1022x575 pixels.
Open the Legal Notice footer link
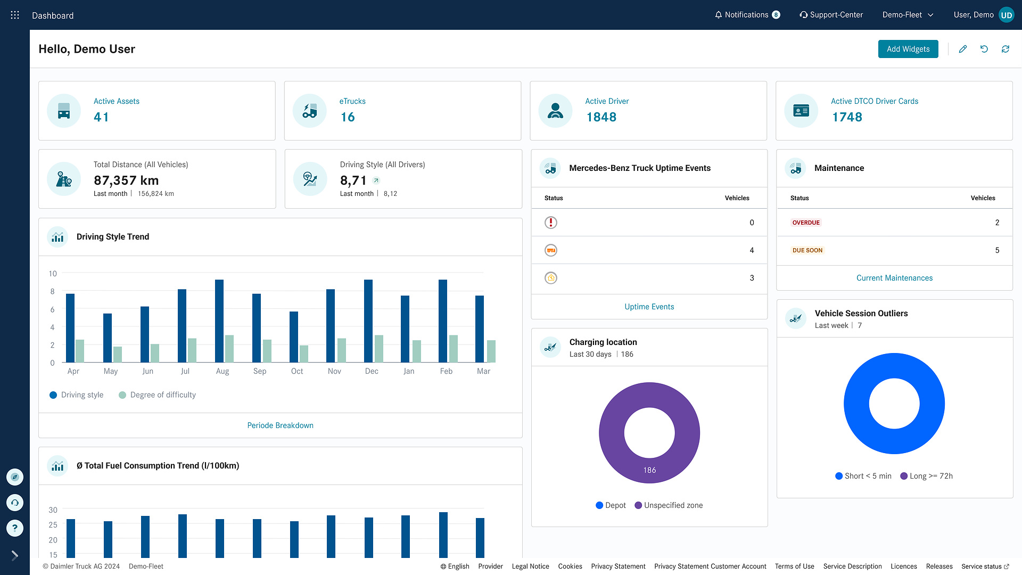click(x=531, y=566)
